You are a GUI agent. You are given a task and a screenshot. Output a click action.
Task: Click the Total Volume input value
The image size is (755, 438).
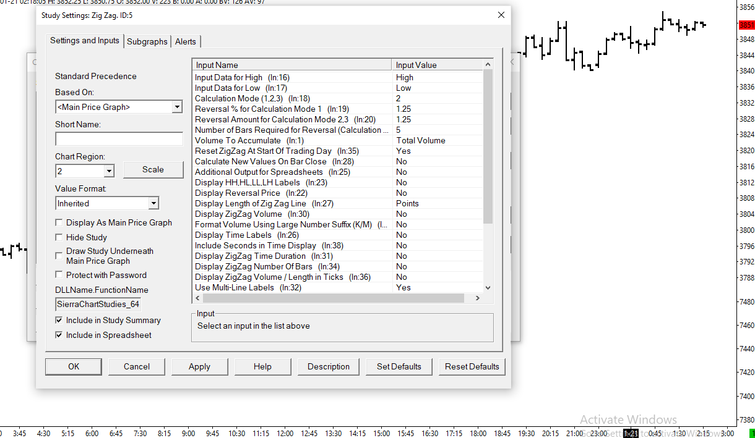[x=421, y=140]
